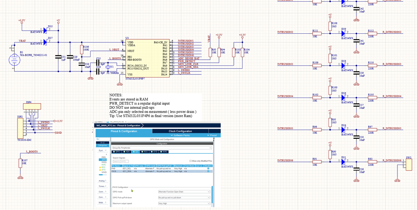Click the warning icon beside SYS

(x=100, y=170)
